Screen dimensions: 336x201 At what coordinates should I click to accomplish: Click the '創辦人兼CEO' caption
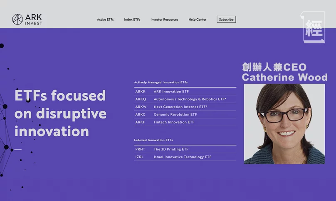[274, 67]
